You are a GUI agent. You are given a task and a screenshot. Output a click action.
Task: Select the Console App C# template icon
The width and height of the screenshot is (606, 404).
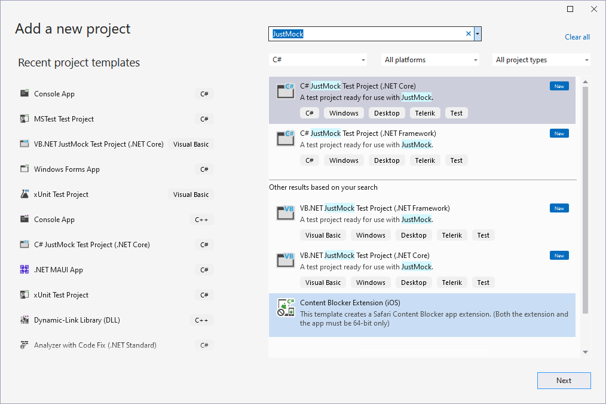pos(24,93)
